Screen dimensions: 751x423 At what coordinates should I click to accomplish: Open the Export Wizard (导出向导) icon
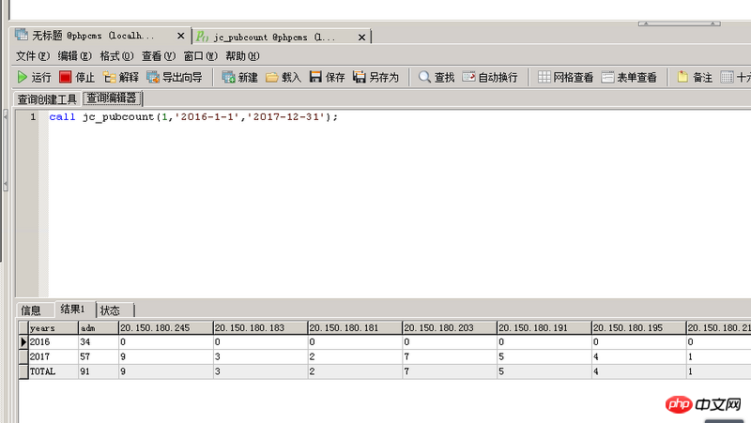pos(153,77)
